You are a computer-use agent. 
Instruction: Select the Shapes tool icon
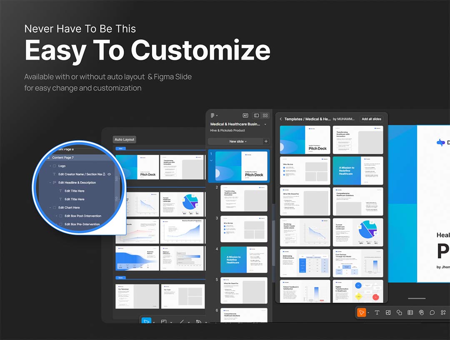399,312
